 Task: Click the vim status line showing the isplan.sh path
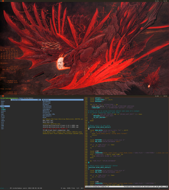127,187
